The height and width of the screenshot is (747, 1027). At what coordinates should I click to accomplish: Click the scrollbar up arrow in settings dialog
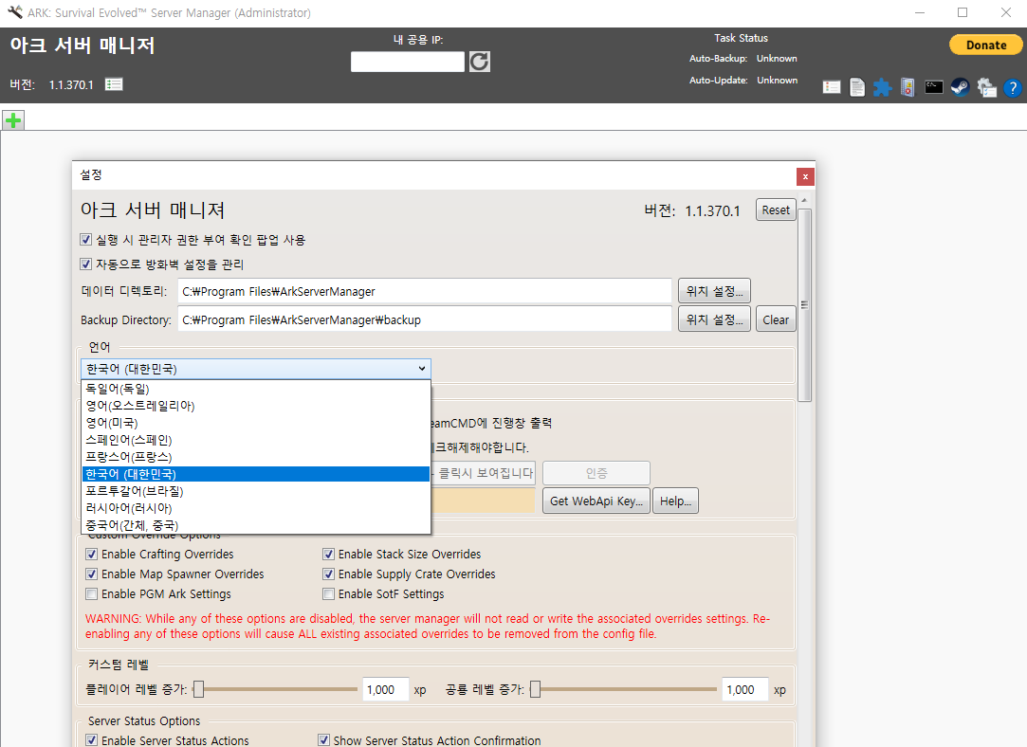[x=804, y=200]
